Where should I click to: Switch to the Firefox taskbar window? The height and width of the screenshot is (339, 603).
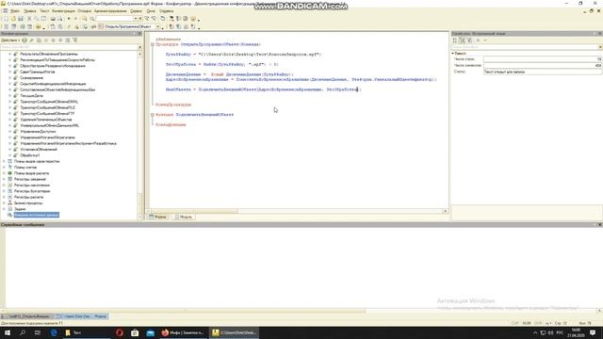(183, 332)
